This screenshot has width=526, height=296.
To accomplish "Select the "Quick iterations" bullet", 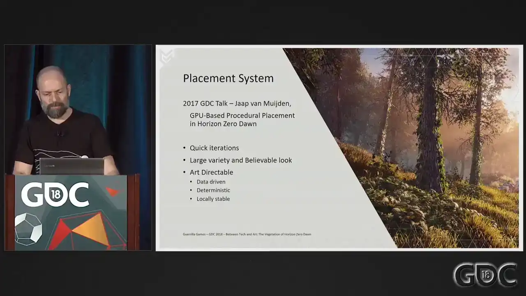I will click(214, 148).
